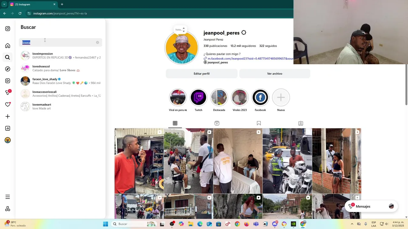Open the m.facebook.com profile link
Viewport: 408px width, 229px height.
[248, 59]
